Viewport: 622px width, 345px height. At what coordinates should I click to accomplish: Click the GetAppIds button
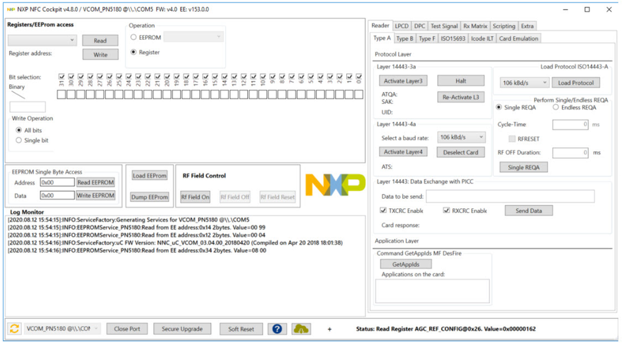405,264
